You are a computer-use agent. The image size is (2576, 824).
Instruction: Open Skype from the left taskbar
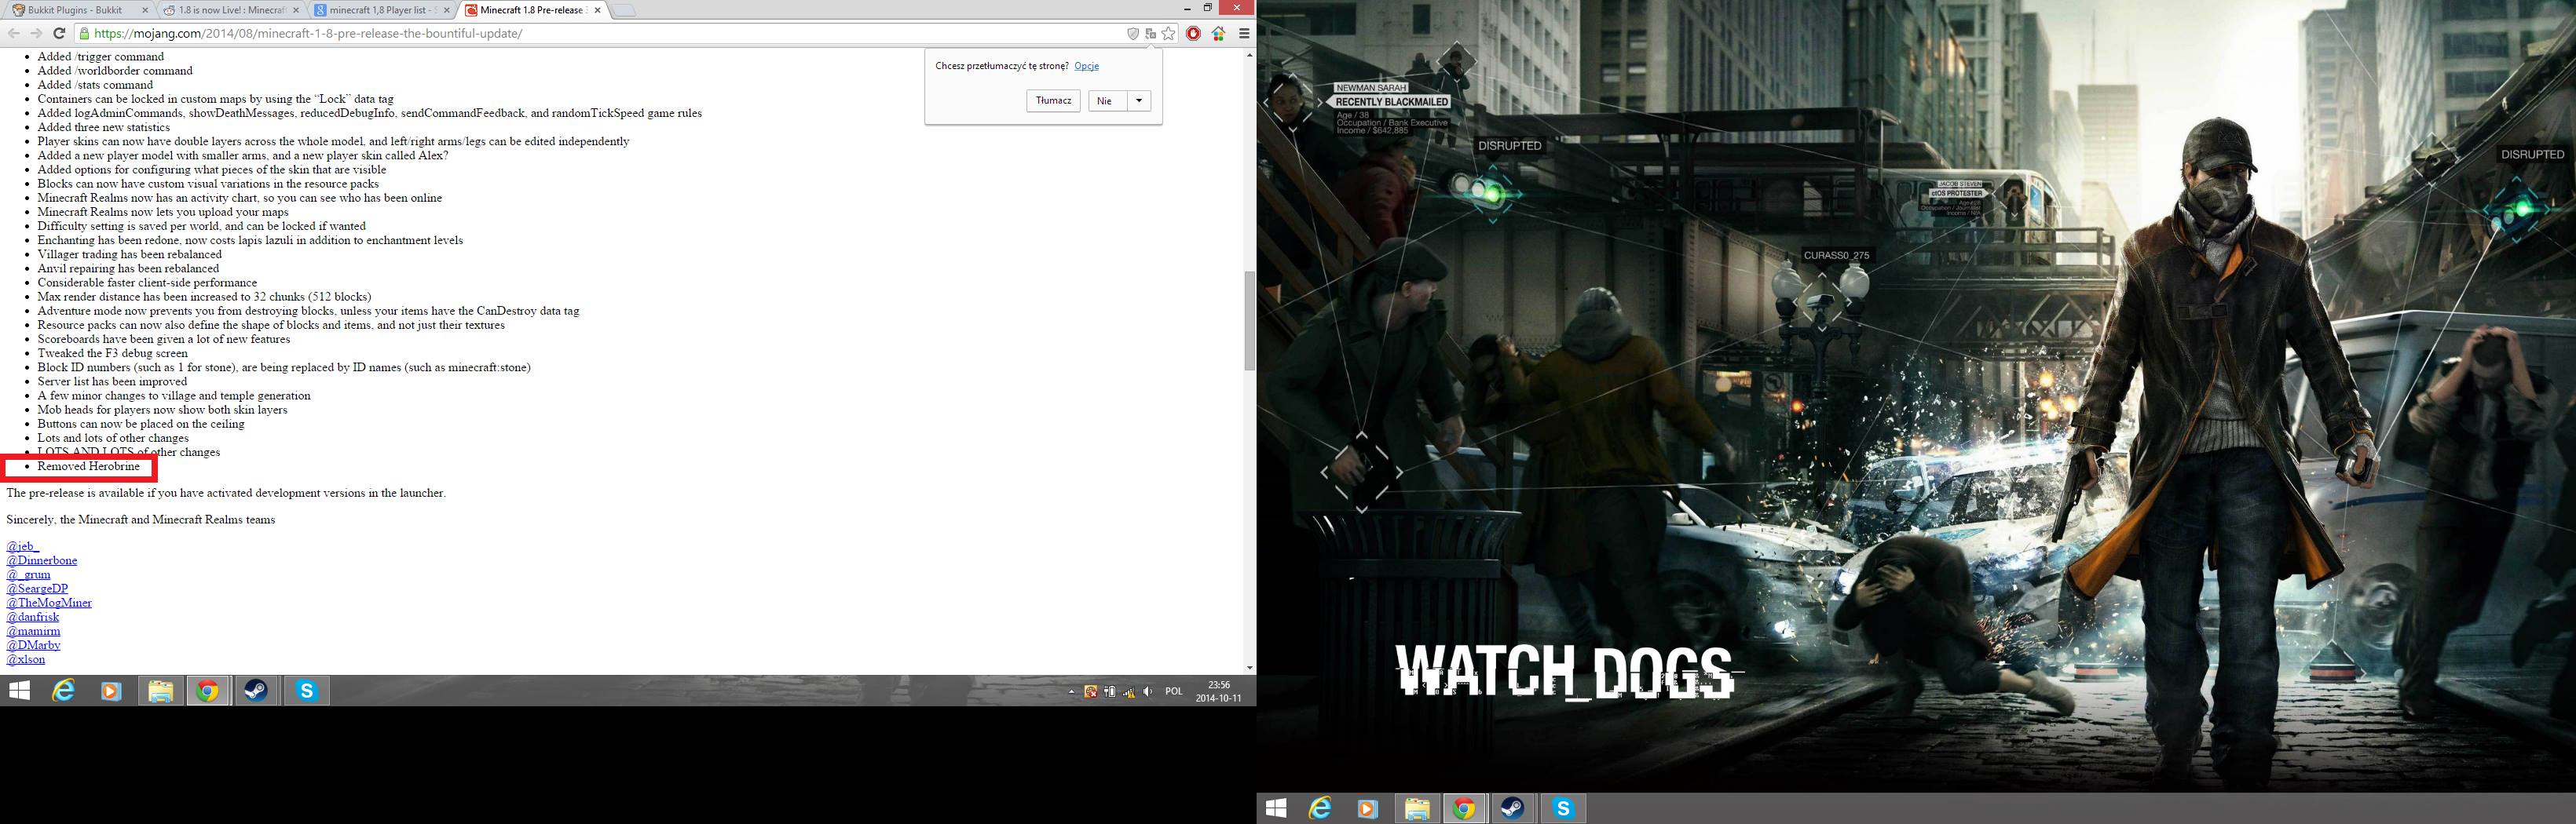tap(306, 690)
